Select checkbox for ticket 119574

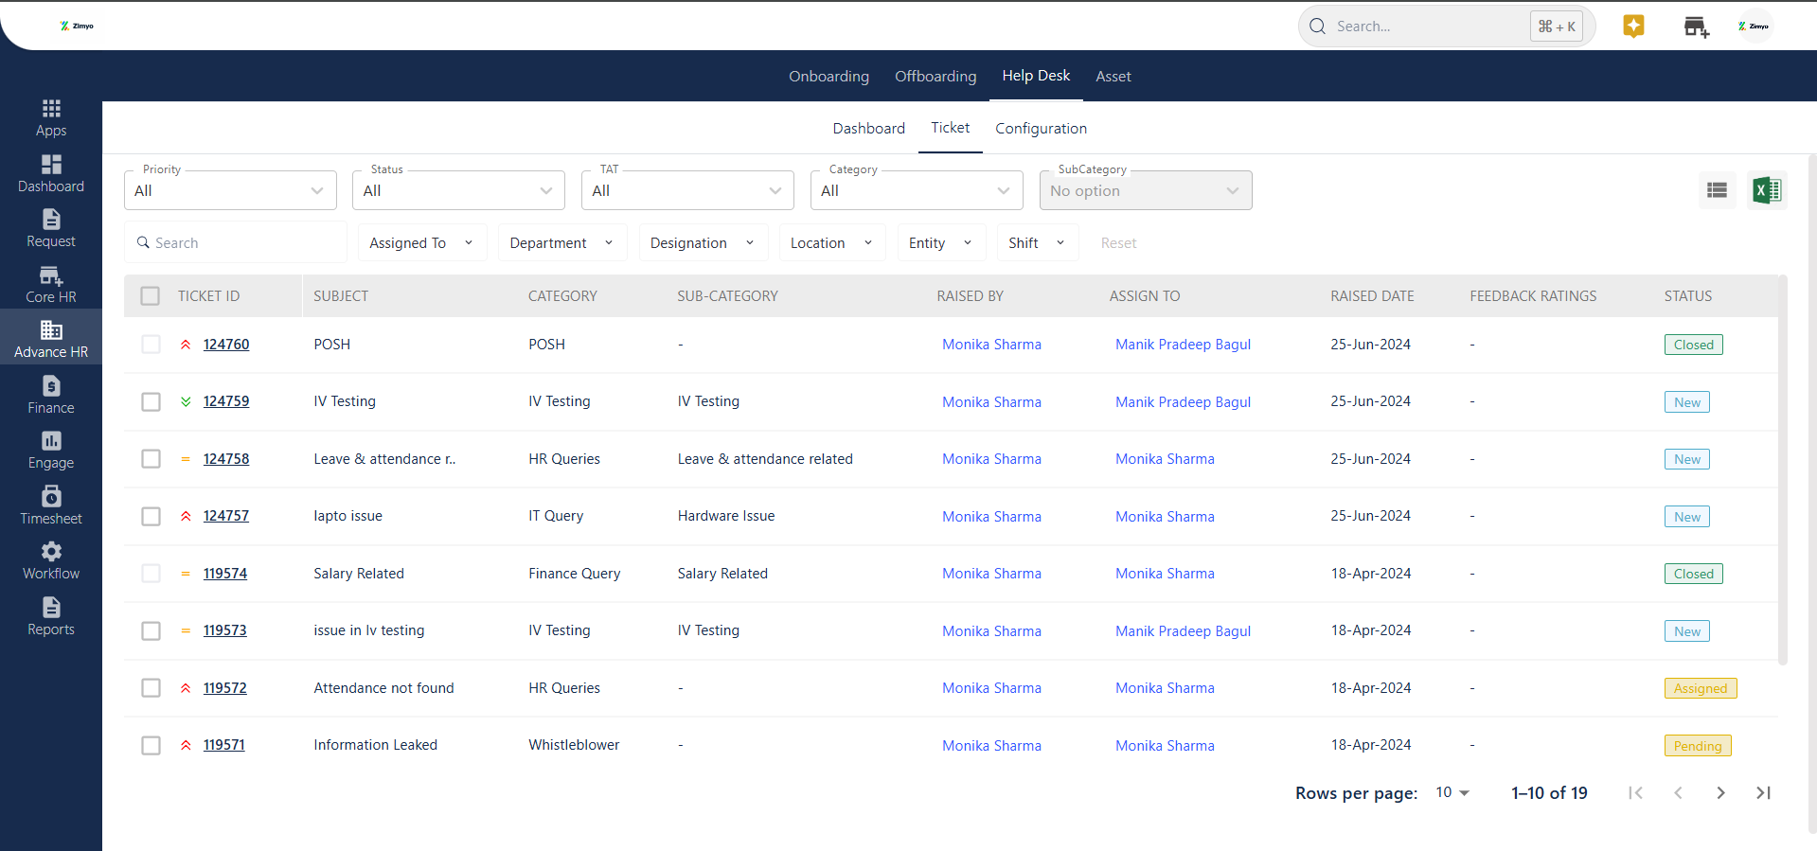(x=151, y=574)
